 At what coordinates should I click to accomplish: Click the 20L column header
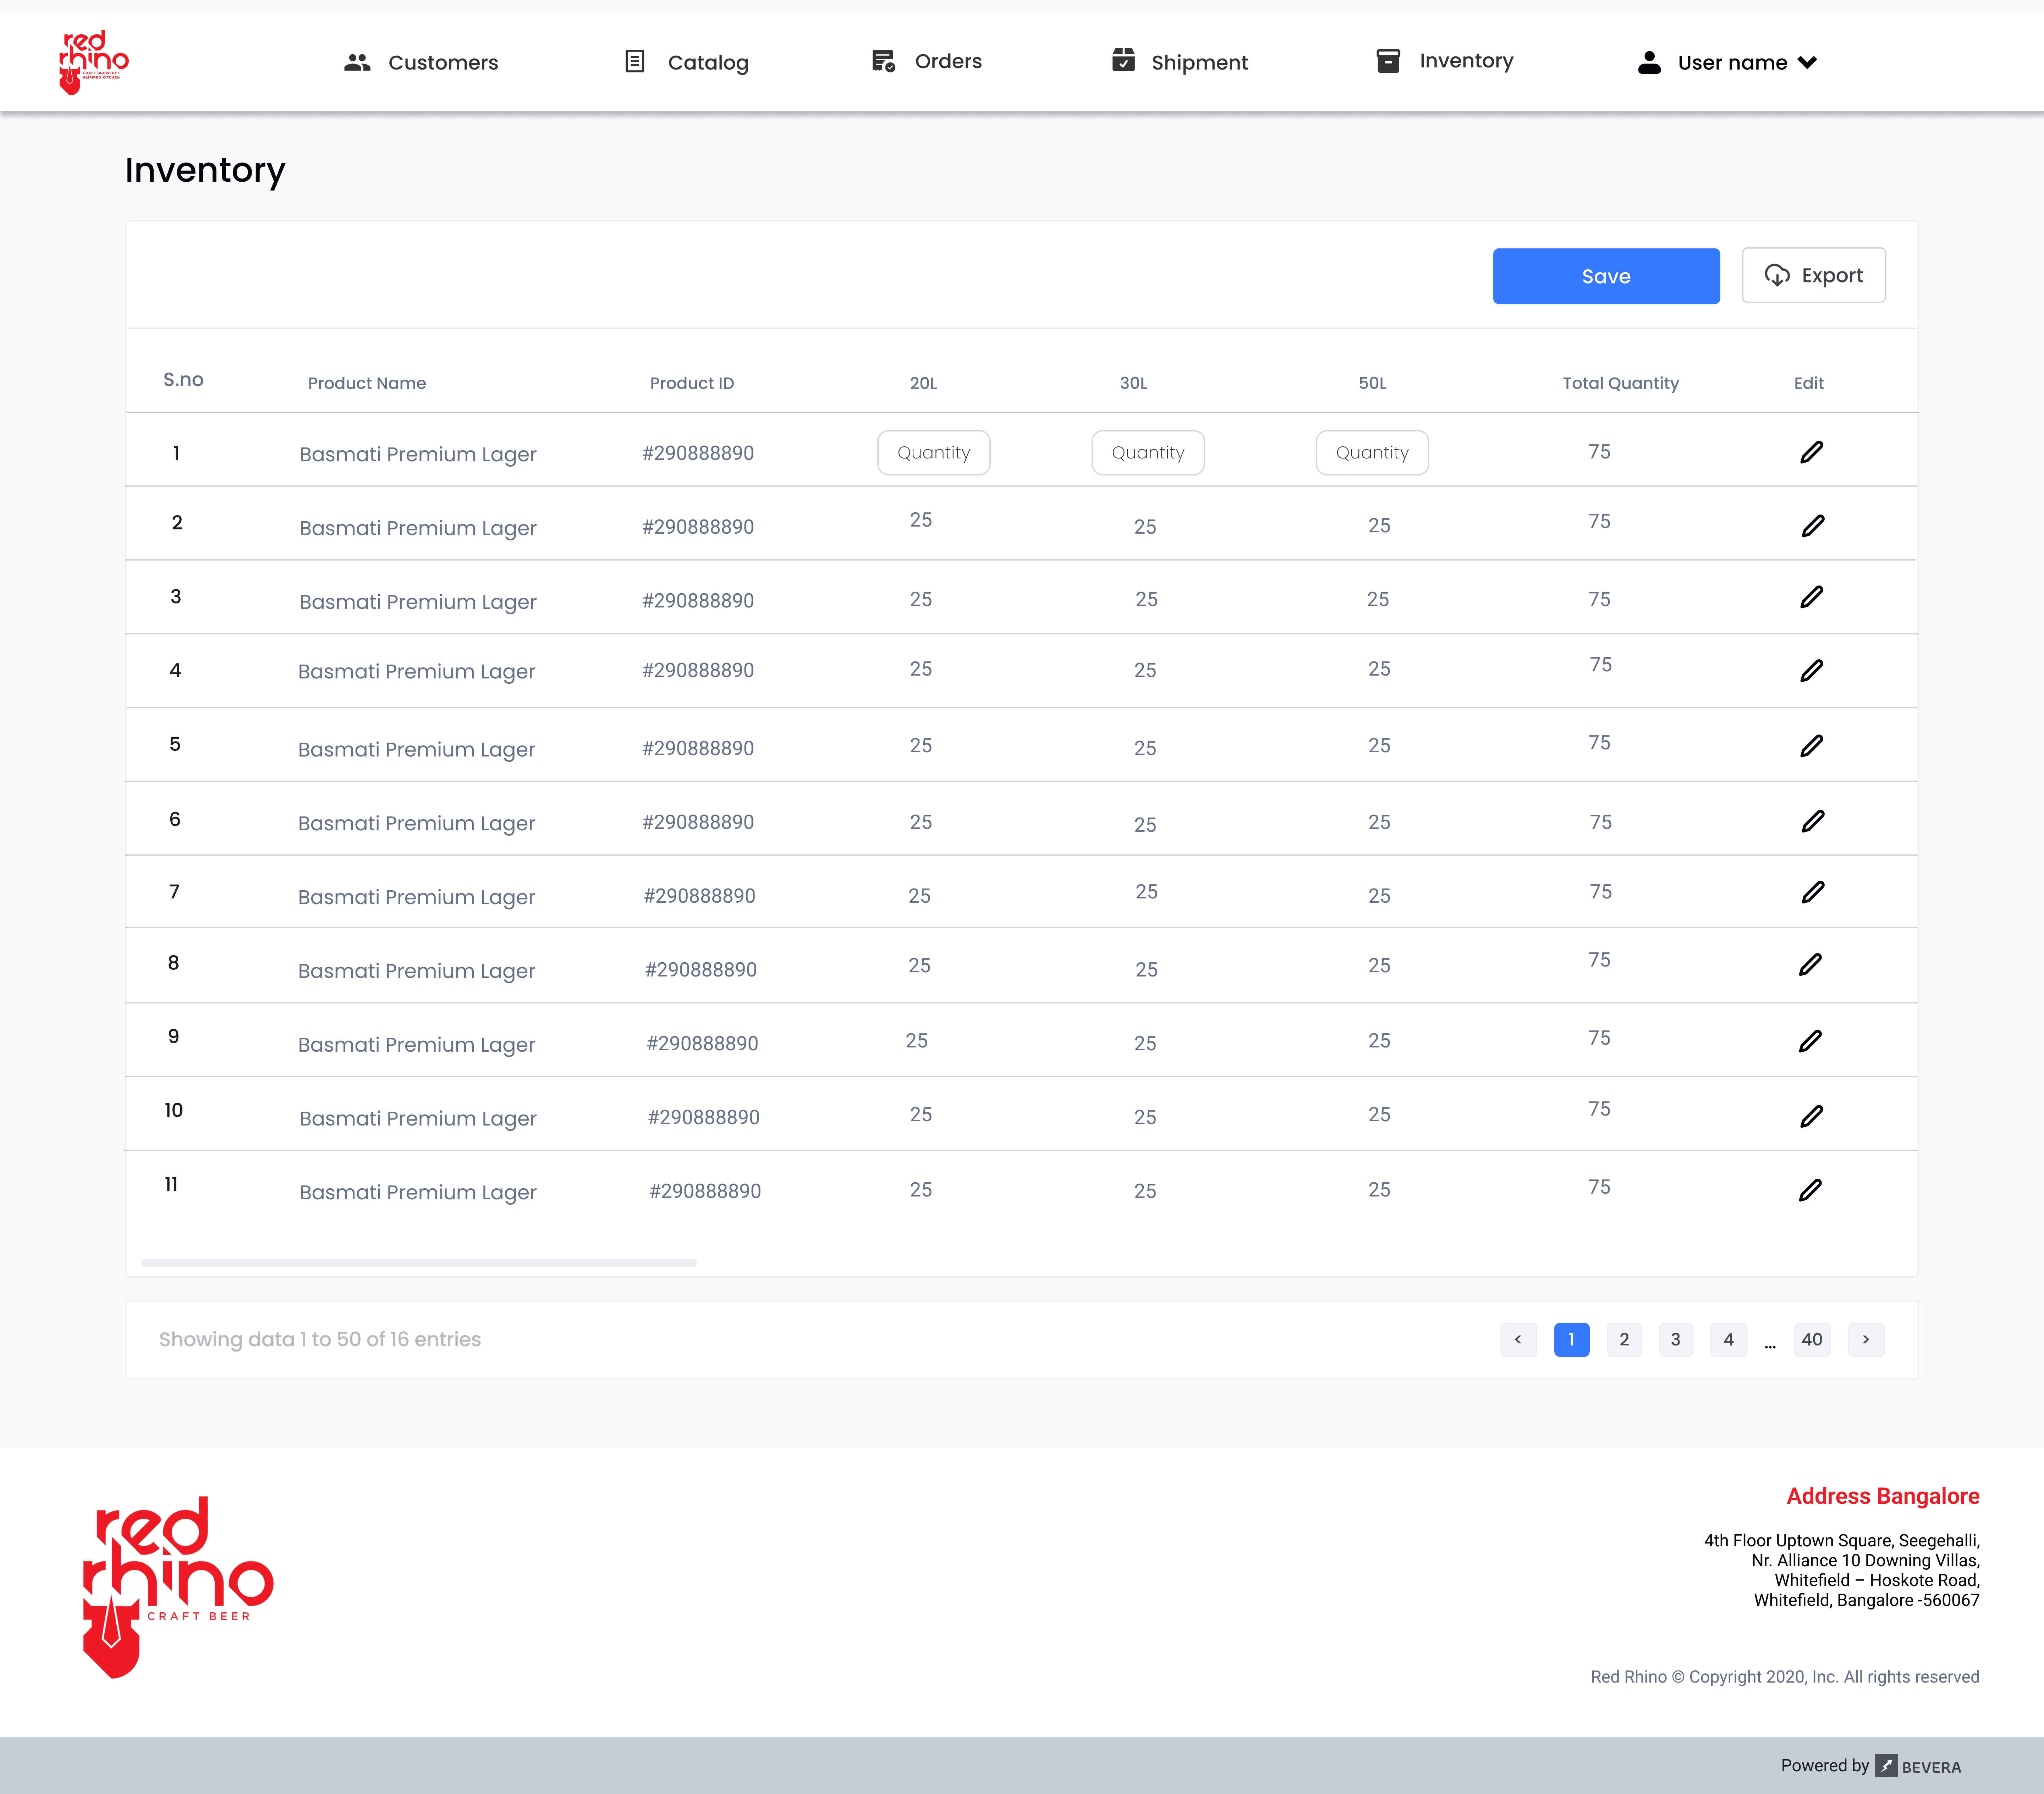click(923, 383)
